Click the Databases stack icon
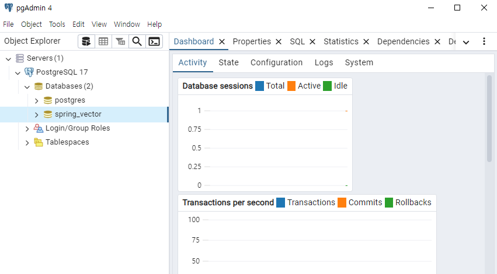Viewport: 497px width, 274px height. point(39,86)
